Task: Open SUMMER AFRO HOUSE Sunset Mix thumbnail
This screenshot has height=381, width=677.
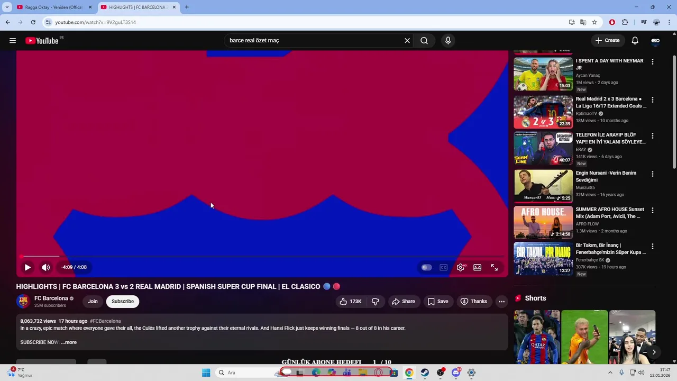Action: 543,223
